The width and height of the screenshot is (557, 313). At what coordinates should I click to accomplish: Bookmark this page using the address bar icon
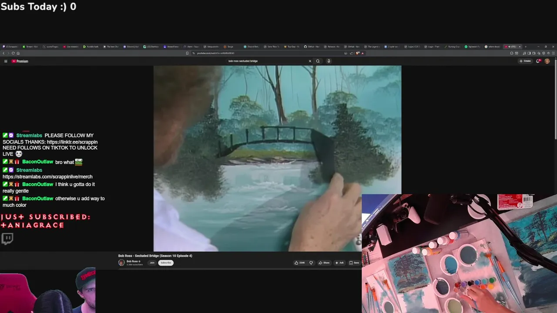[187, 53]
